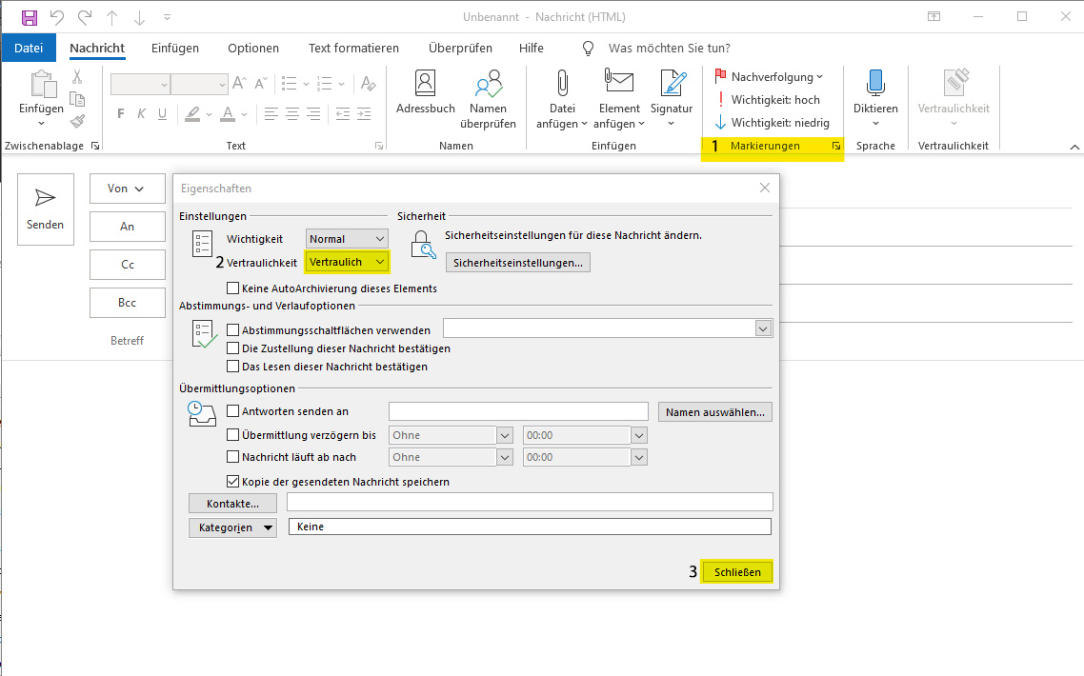The image size is (1084, 676).
Task: Go to previous item with up arrow
Action: [112, 17]
